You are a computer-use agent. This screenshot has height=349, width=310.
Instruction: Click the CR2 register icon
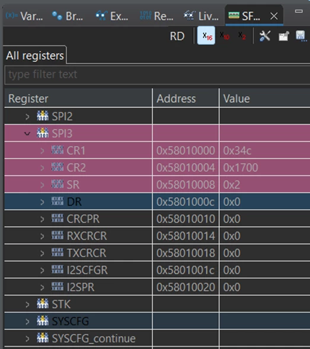[x=57, y=167]
